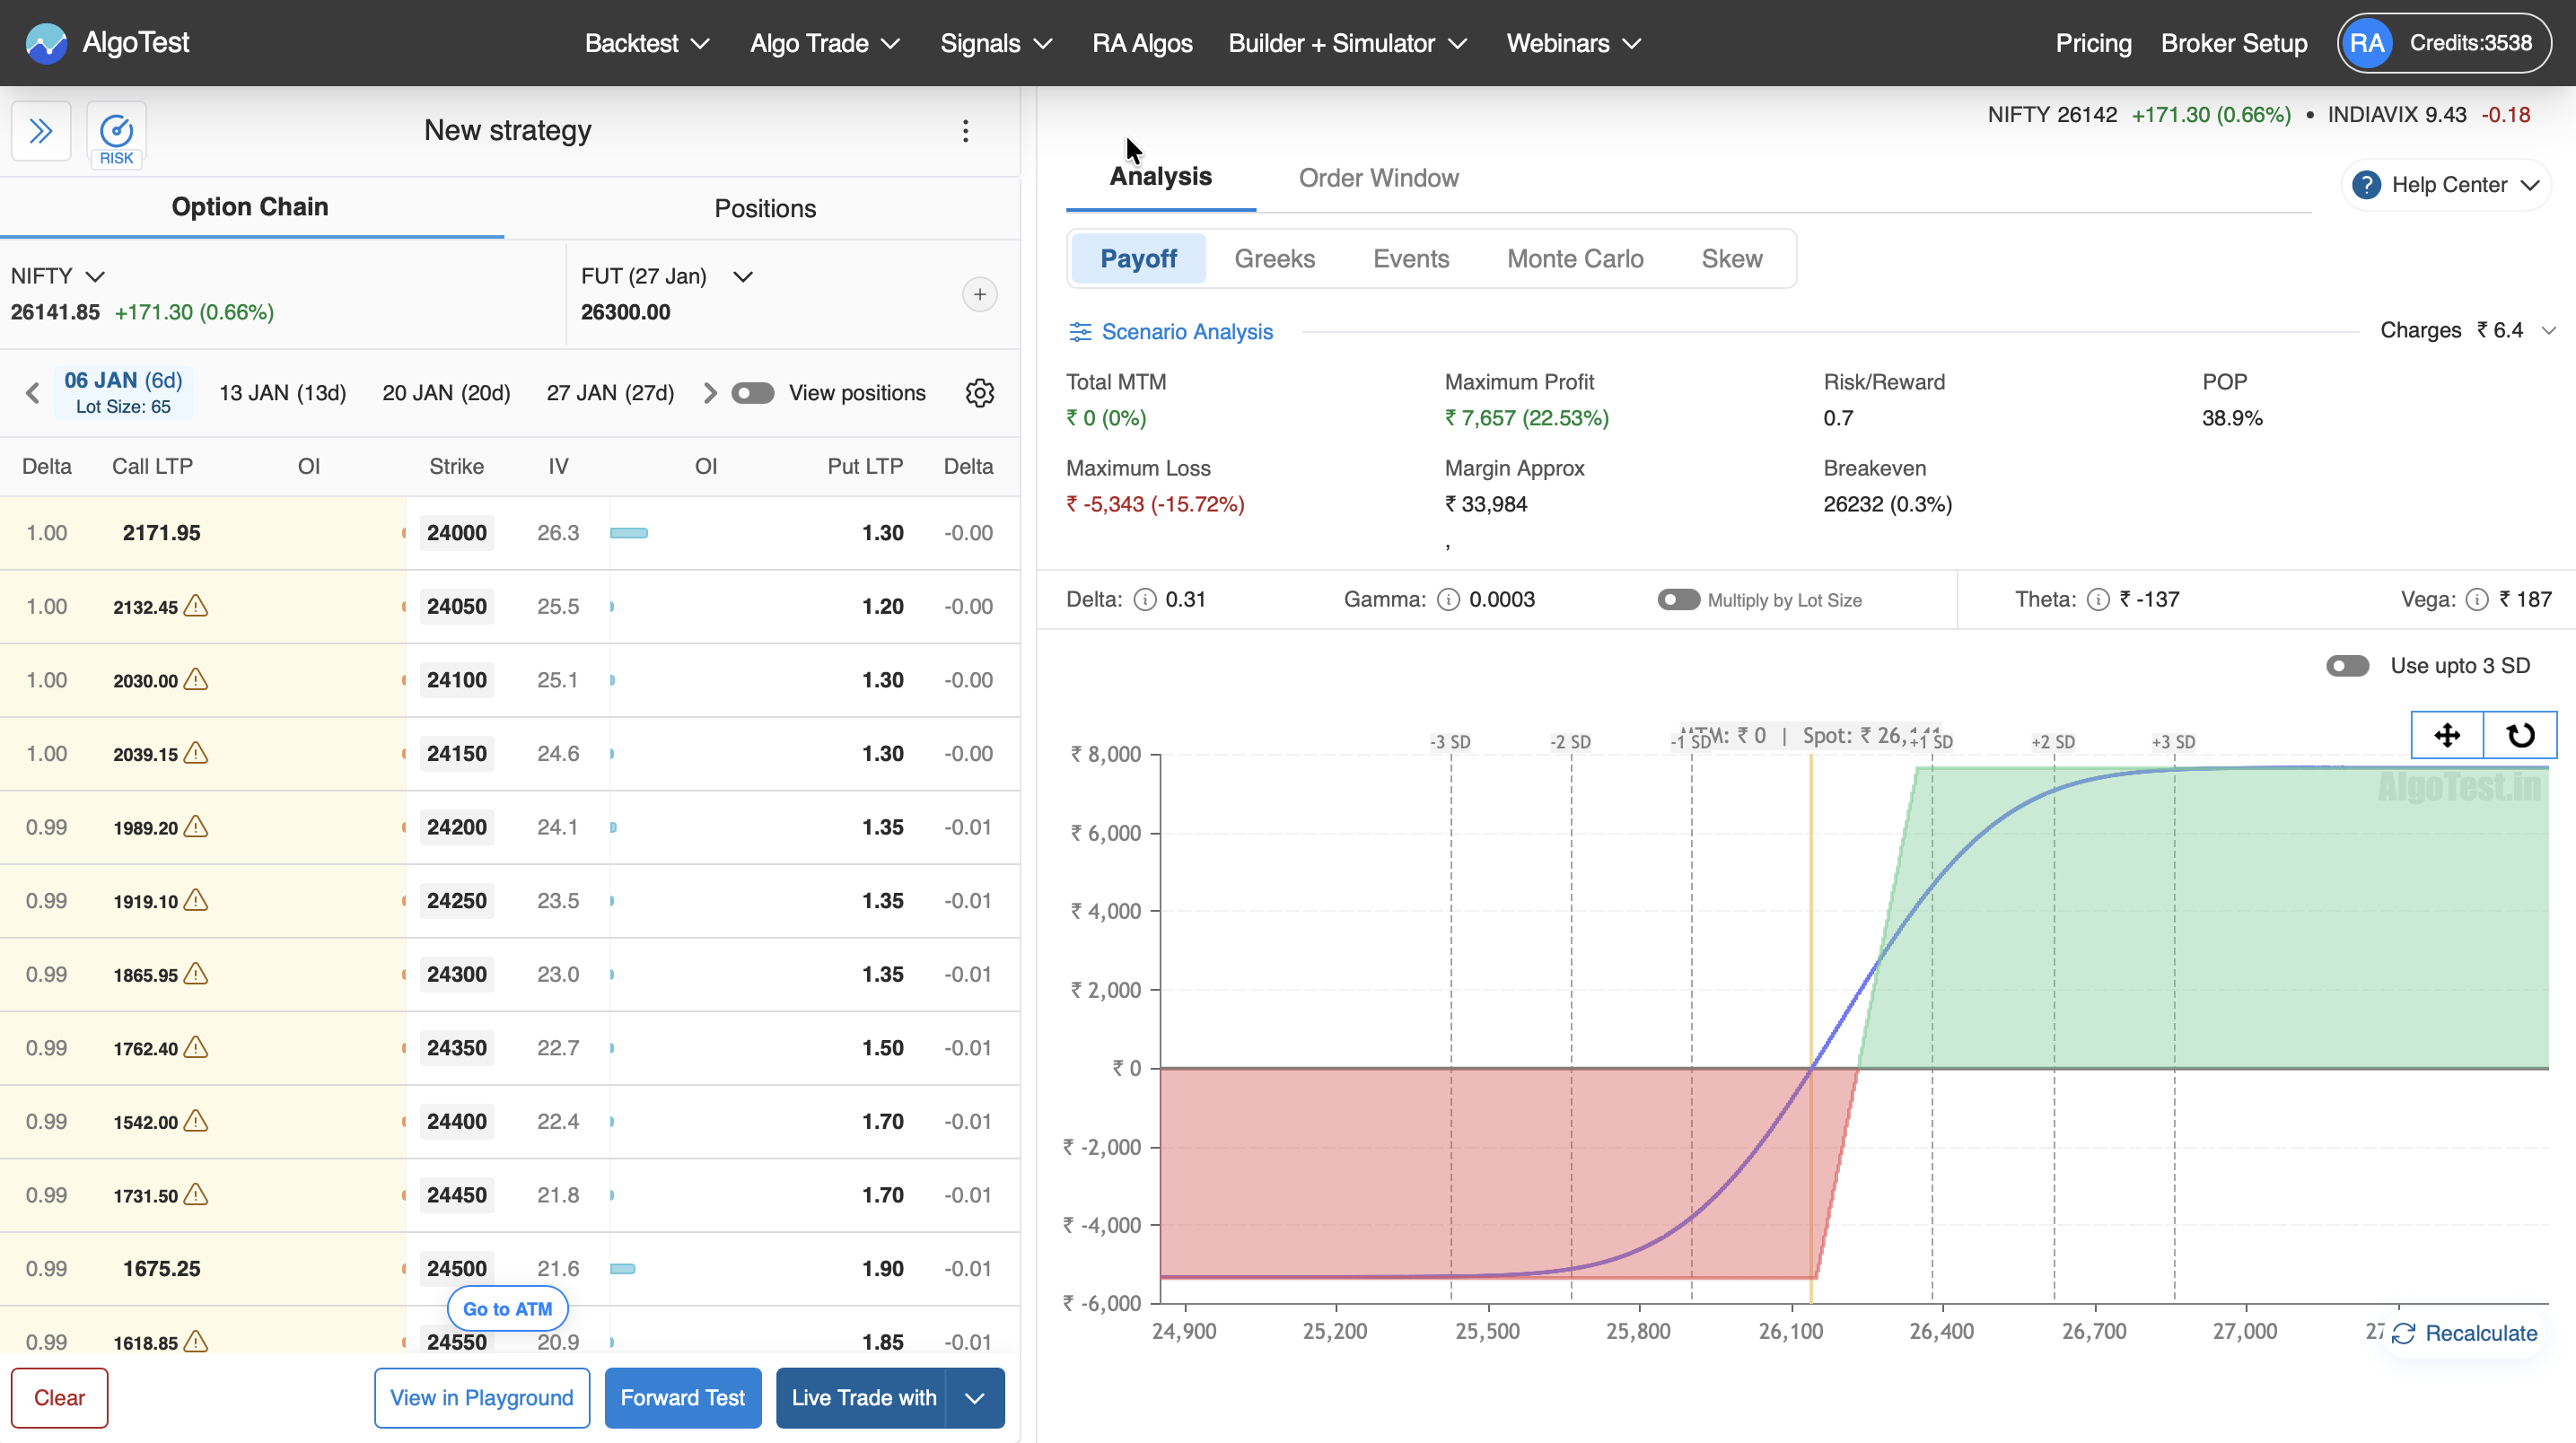Open option chain settings gear icon
Viewport: 2576px width, 1443px height.
coord(979,393)
